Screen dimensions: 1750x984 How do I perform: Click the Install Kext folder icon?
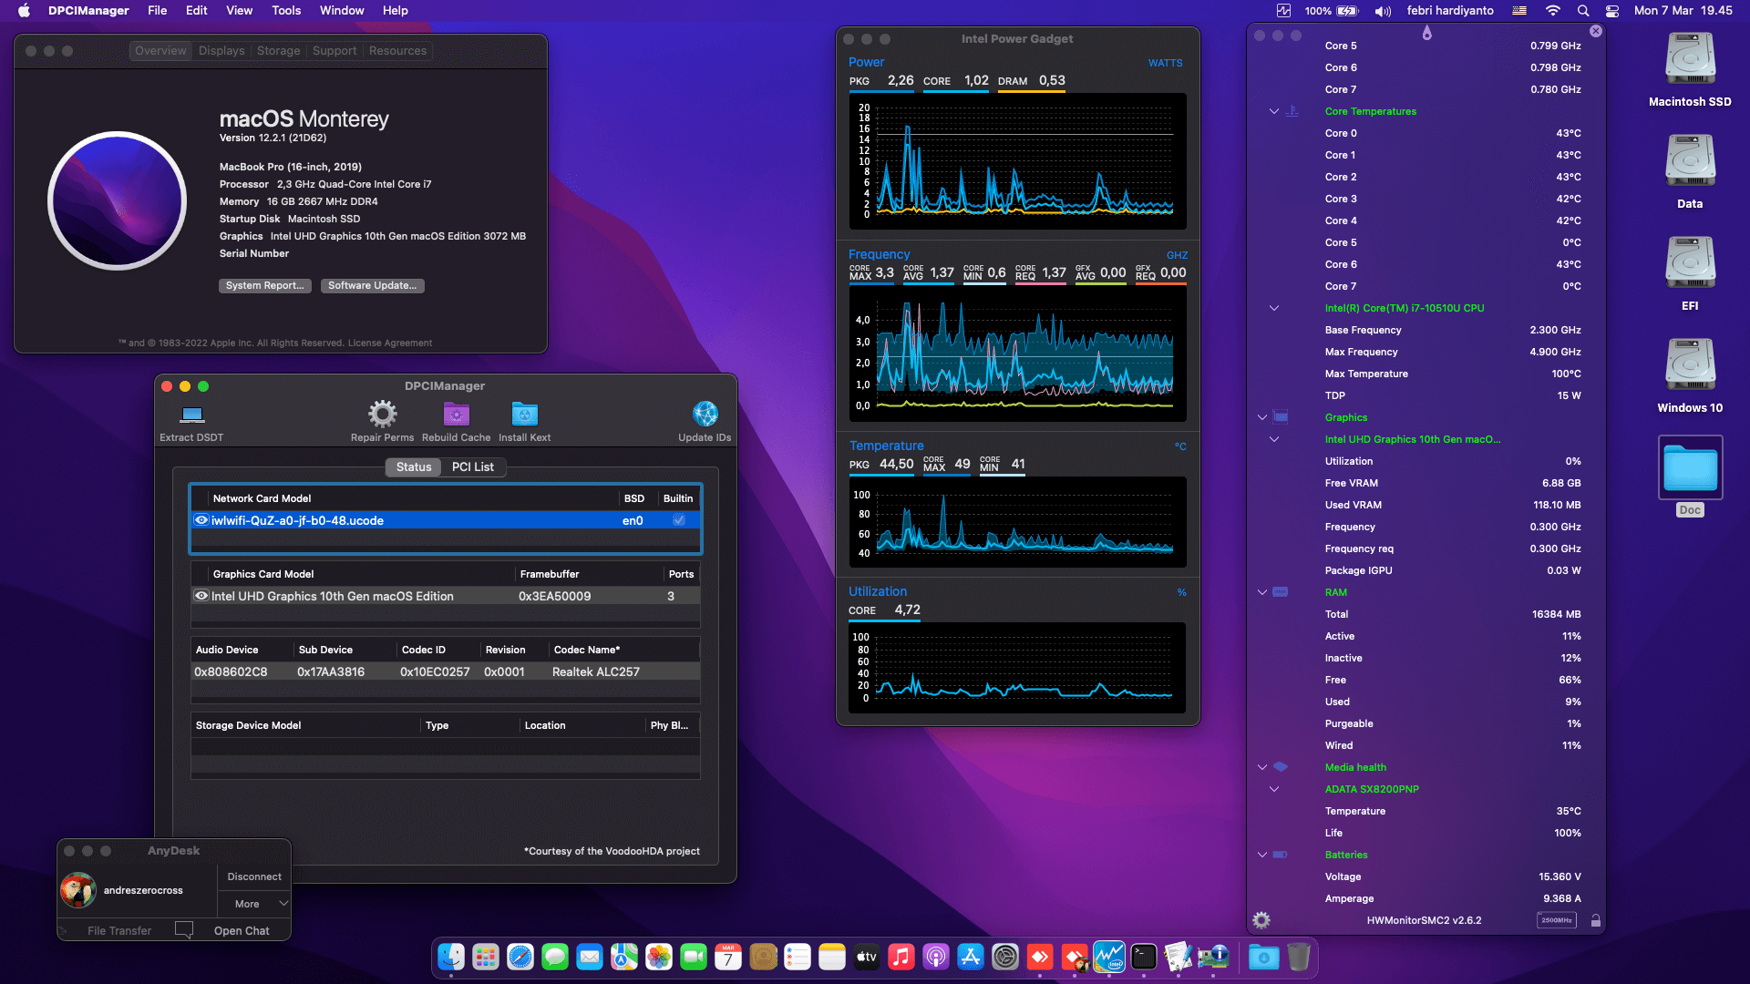click(524, 415)
